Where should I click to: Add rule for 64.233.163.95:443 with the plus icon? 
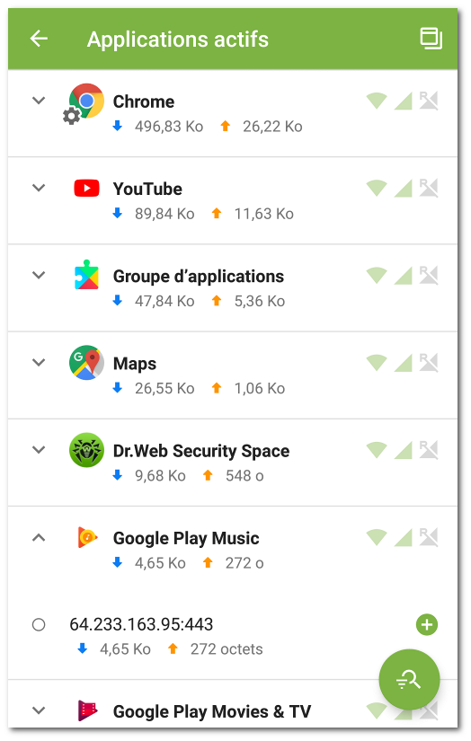pos(427,625)
